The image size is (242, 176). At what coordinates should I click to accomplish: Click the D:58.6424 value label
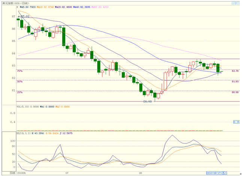coord(52,133)
